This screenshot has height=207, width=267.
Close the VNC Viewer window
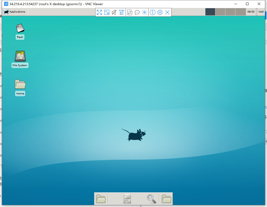pyautogui.click(x=259, y=4)
